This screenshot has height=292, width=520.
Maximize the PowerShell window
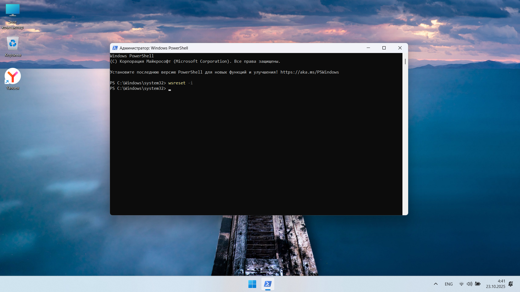click(384, 48)
